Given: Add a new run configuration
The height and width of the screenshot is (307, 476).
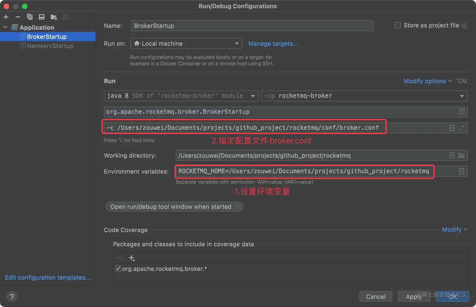Looking at the screenshot, I should 6,17.
